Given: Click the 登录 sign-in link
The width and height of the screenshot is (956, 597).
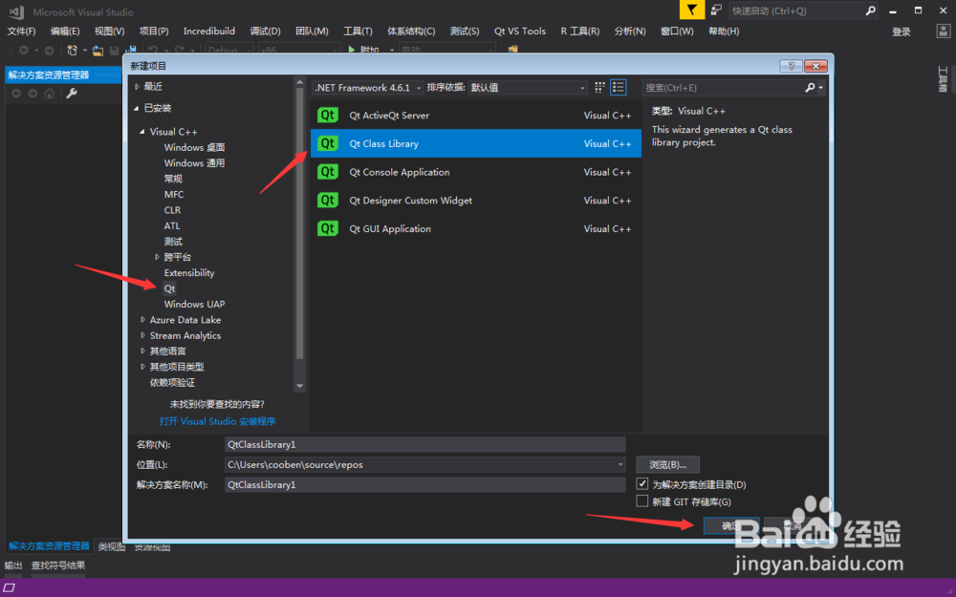Looking at the screenshot, I should point(902,32).
